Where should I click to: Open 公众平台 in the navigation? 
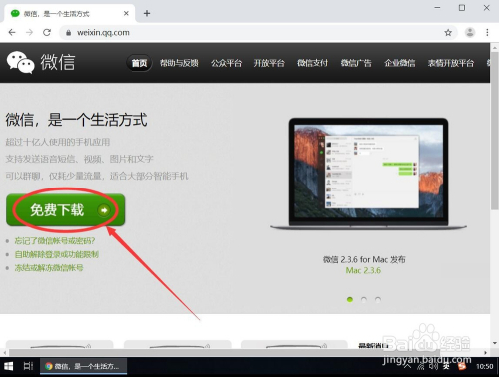[x=226, y=63]
